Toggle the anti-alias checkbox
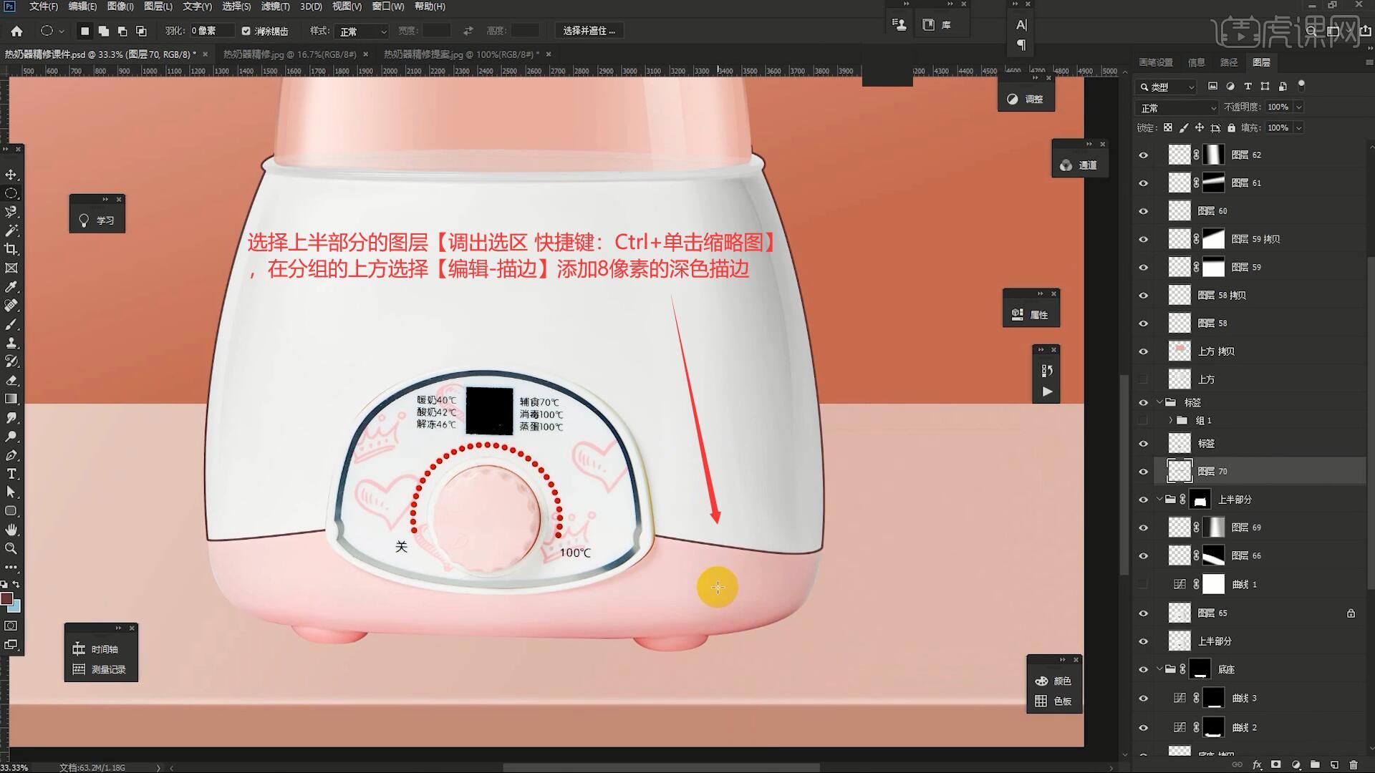The width and height of the screenshot is (1375, 773). 246,31
